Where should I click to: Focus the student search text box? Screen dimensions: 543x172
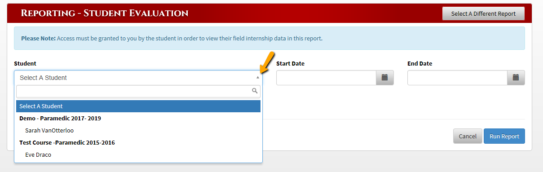[138, 92]
